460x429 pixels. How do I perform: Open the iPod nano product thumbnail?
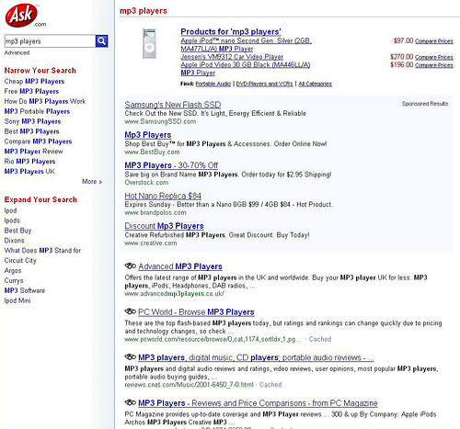tap(150, 43)
